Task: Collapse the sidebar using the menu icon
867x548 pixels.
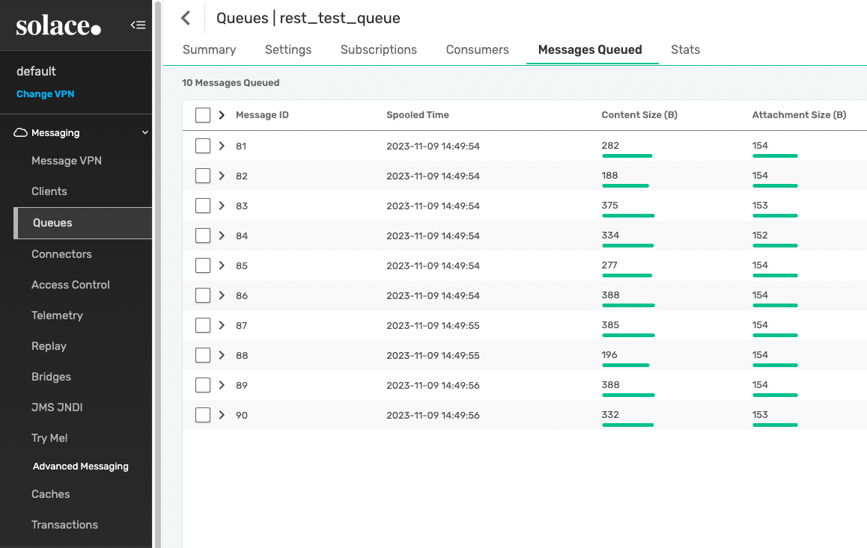Action: pyautogui.click(x=138, y=25)
